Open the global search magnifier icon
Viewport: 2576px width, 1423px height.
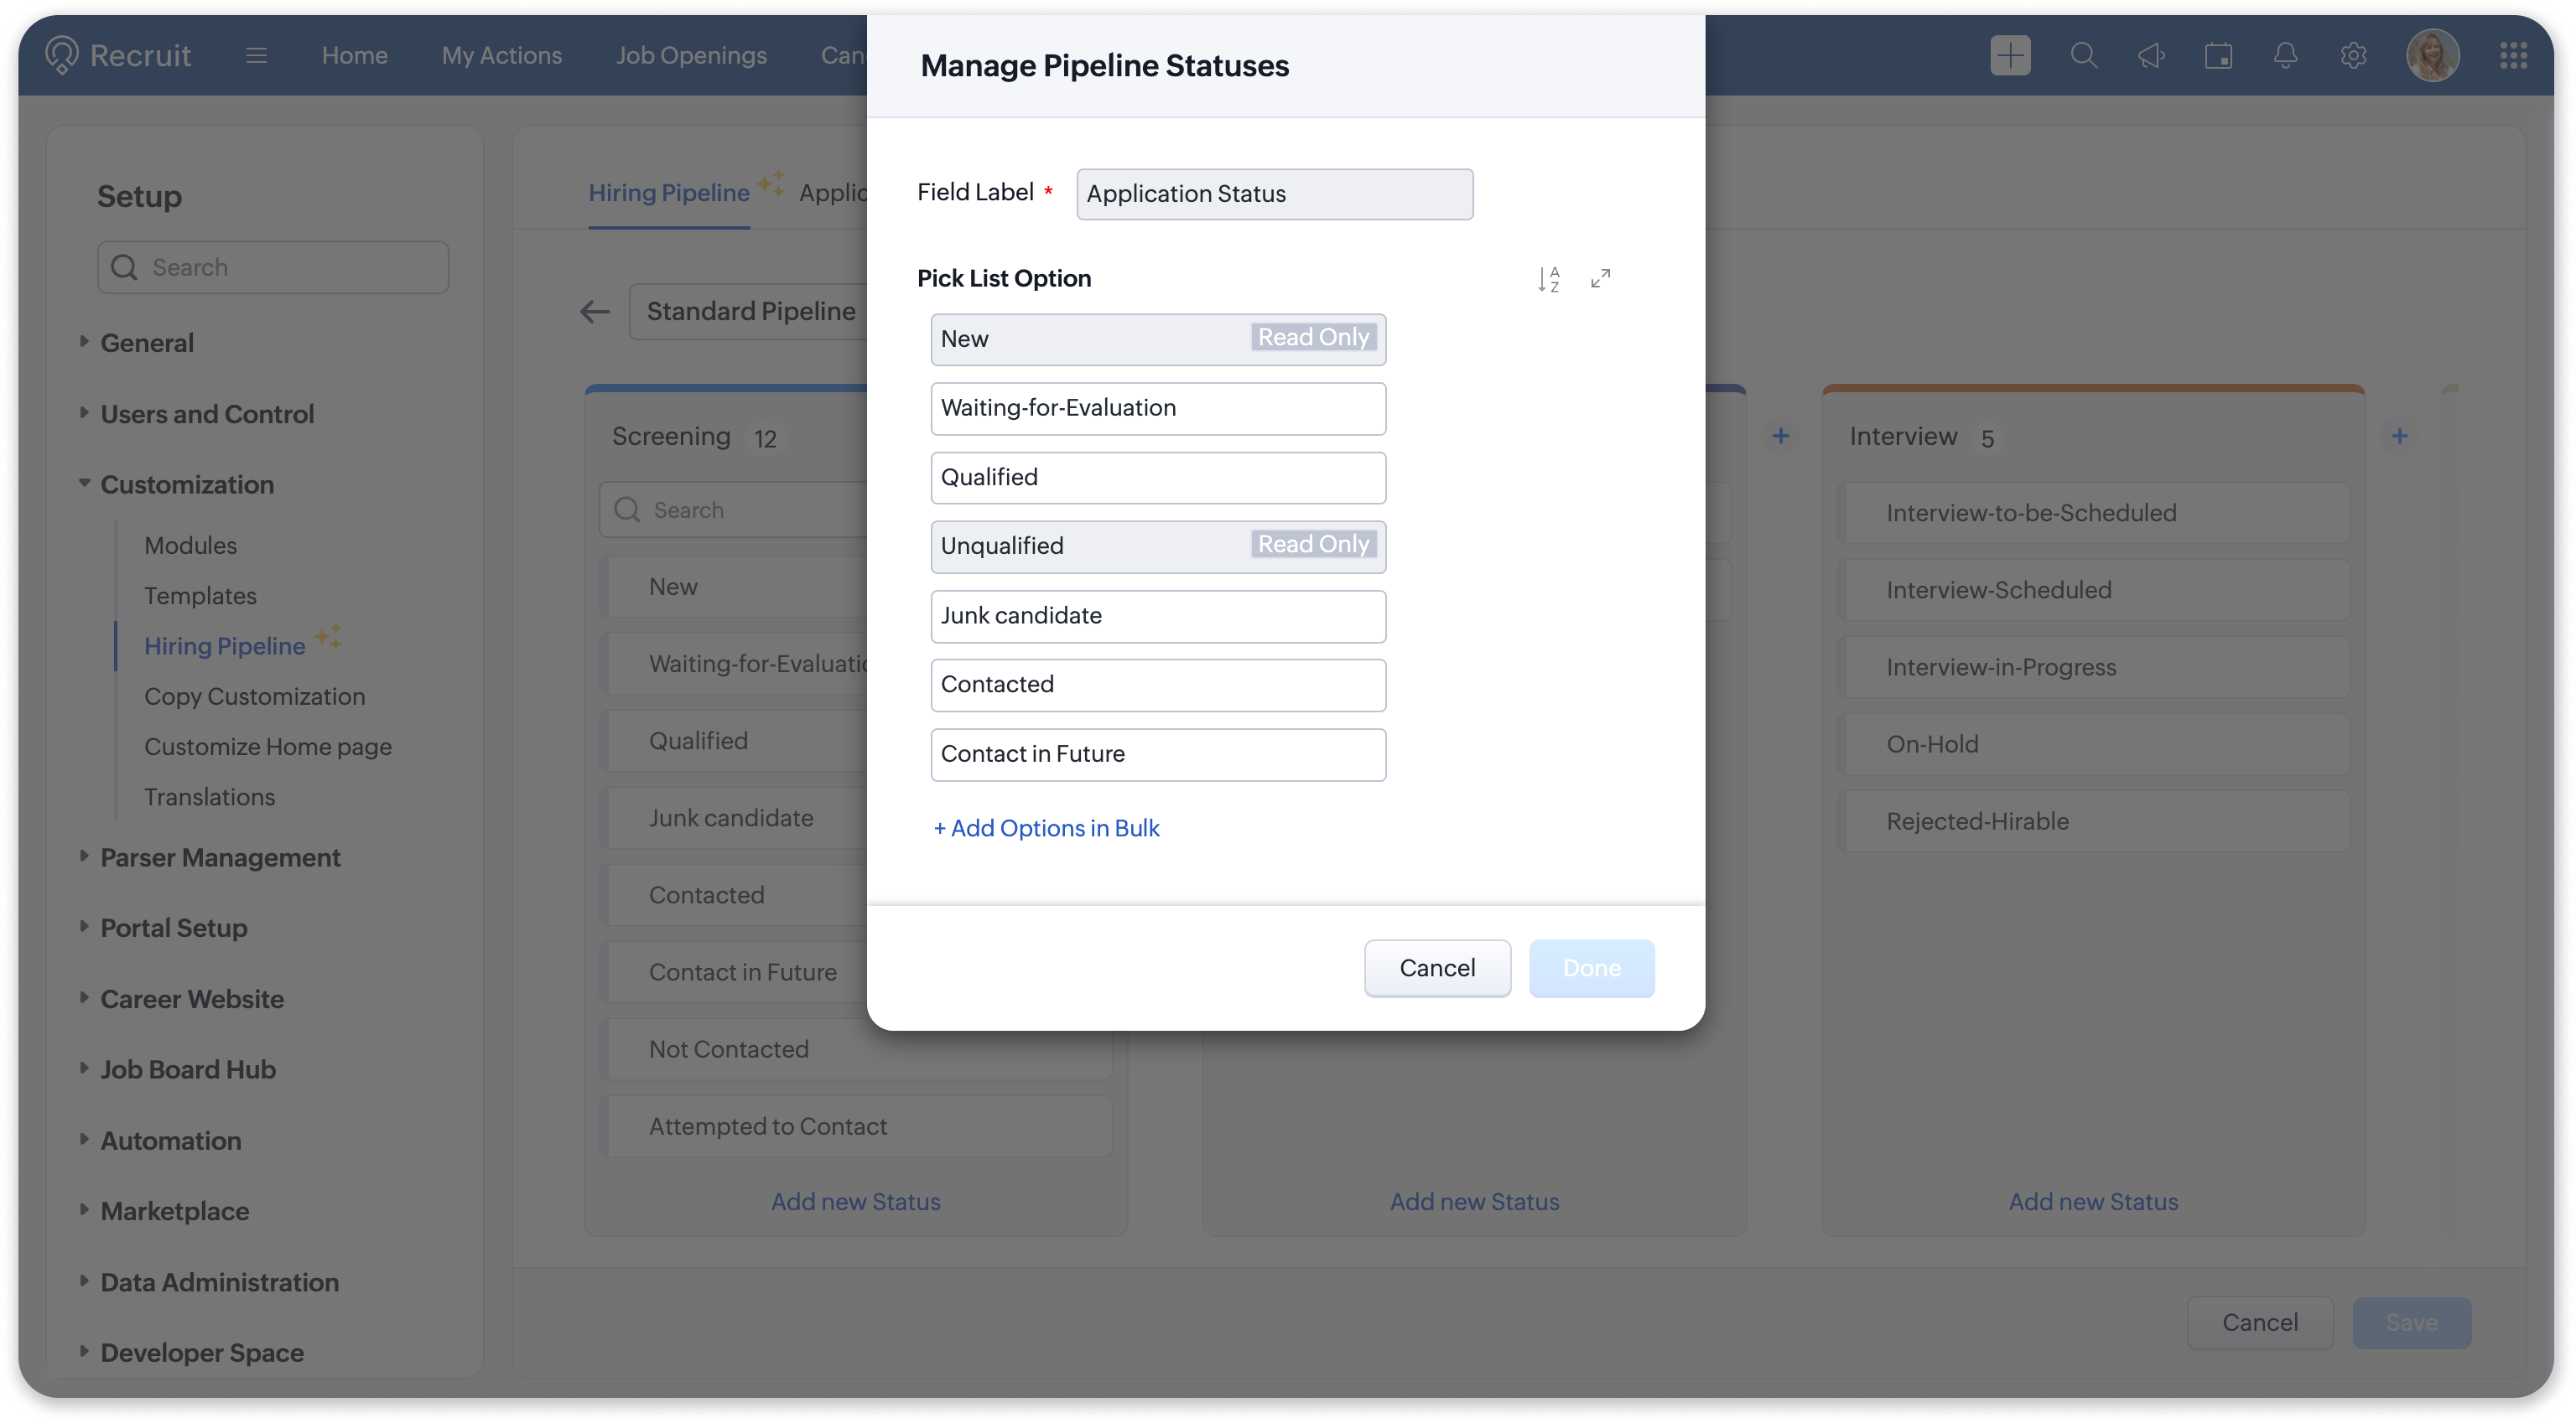(x=2083, y=55)
